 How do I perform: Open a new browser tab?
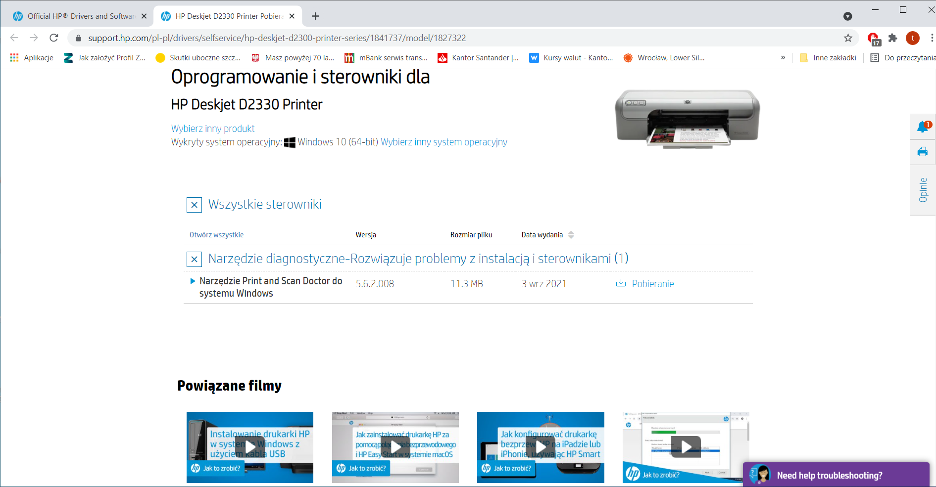[315, 16]
